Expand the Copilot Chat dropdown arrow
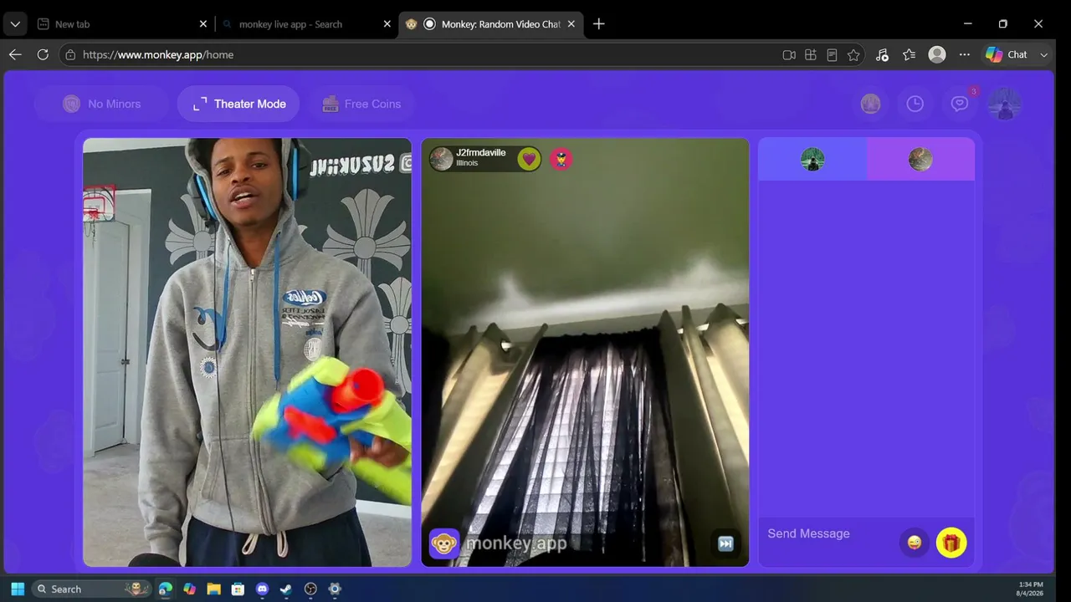 [x=1043, y=54]
